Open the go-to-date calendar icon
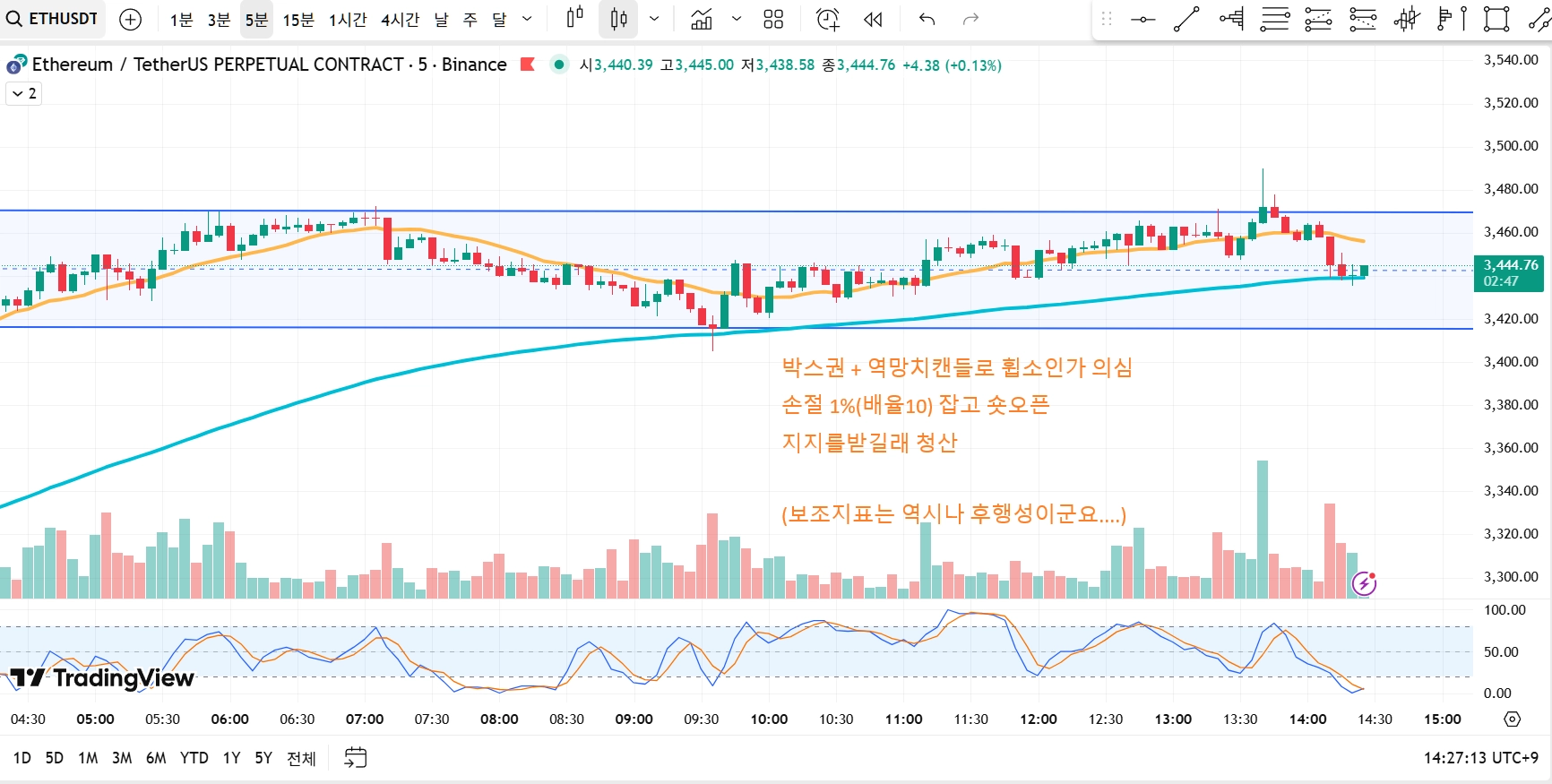The width and height of the screenshot is (1552, 784). [x=356, y=758]
